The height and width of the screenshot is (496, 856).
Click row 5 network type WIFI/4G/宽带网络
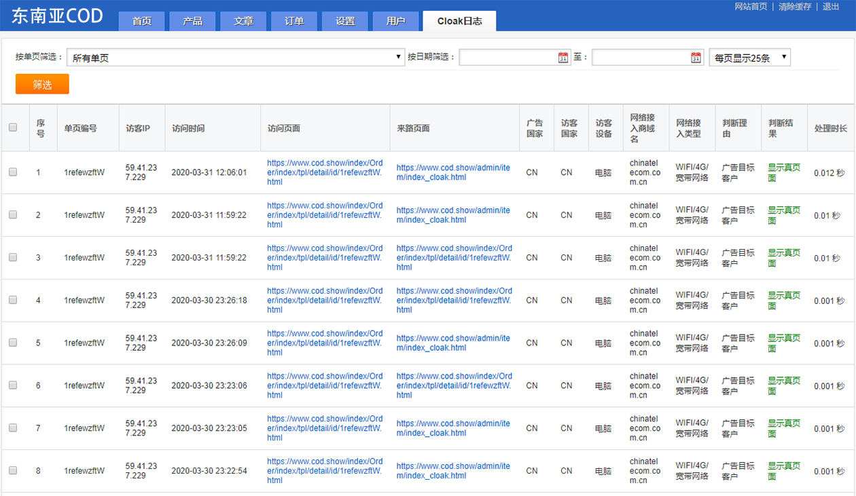click(x=692, y=343)
